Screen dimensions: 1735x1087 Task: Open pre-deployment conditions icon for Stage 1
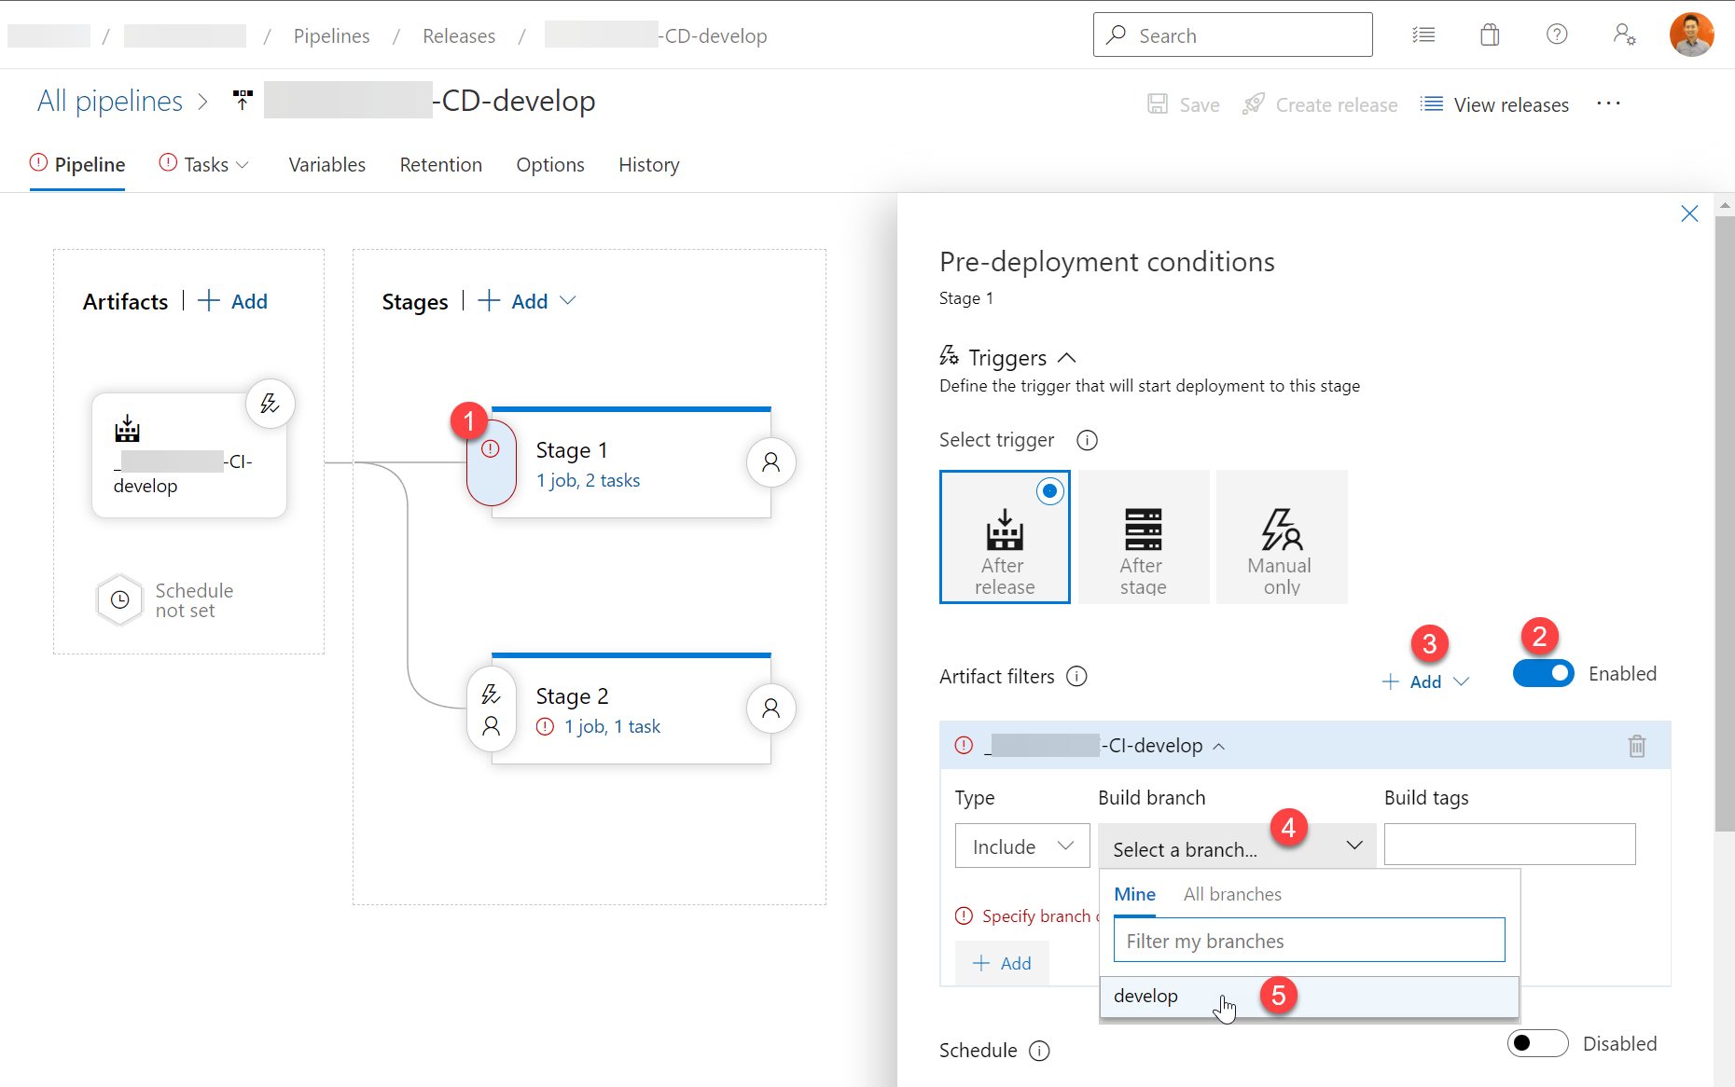click(x=491, y=462)
